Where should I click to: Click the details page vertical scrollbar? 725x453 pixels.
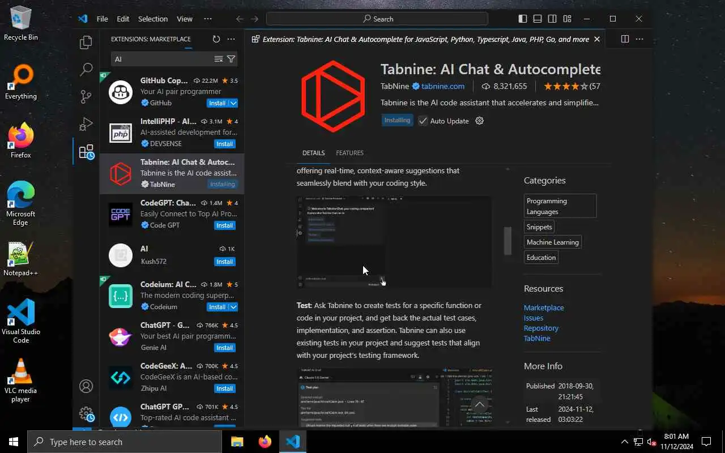coord(508,241)
